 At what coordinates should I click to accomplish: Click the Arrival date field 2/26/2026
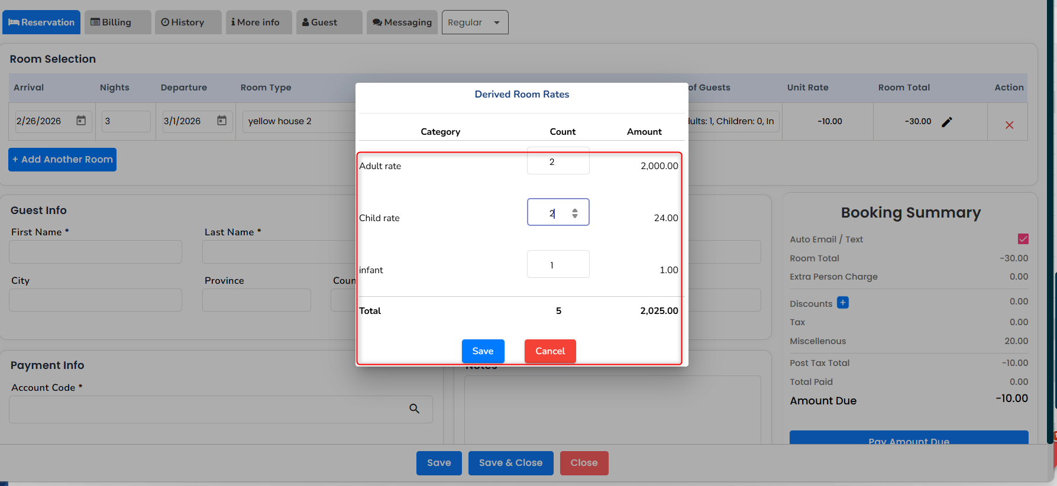click(53, 121)
